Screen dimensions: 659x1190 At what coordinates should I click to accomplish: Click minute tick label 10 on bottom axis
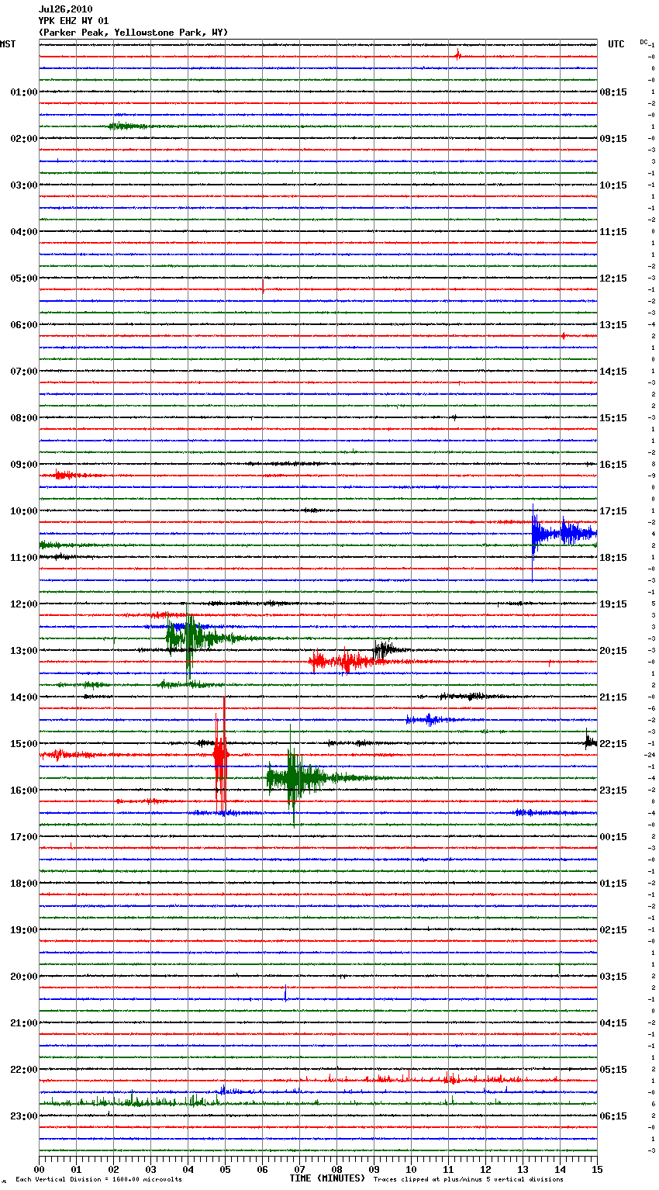411,1169
